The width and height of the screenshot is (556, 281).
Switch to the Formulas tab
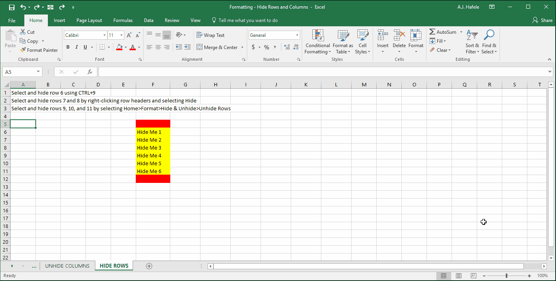point(123,20)
